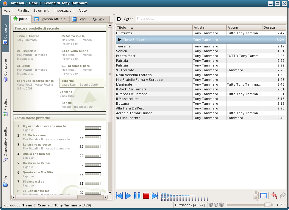Open the Aiuto menu

pos(82,10)
